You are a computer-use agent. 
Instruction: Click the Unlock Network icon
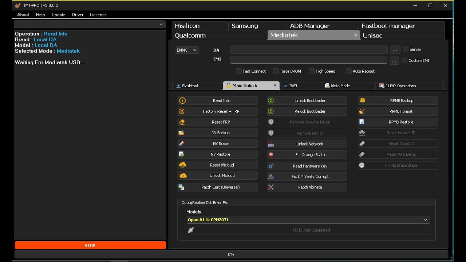271,144
